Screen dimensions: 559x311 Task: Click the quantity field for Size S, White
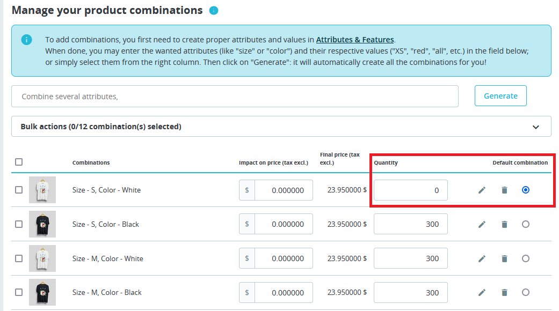click(411, 190)
